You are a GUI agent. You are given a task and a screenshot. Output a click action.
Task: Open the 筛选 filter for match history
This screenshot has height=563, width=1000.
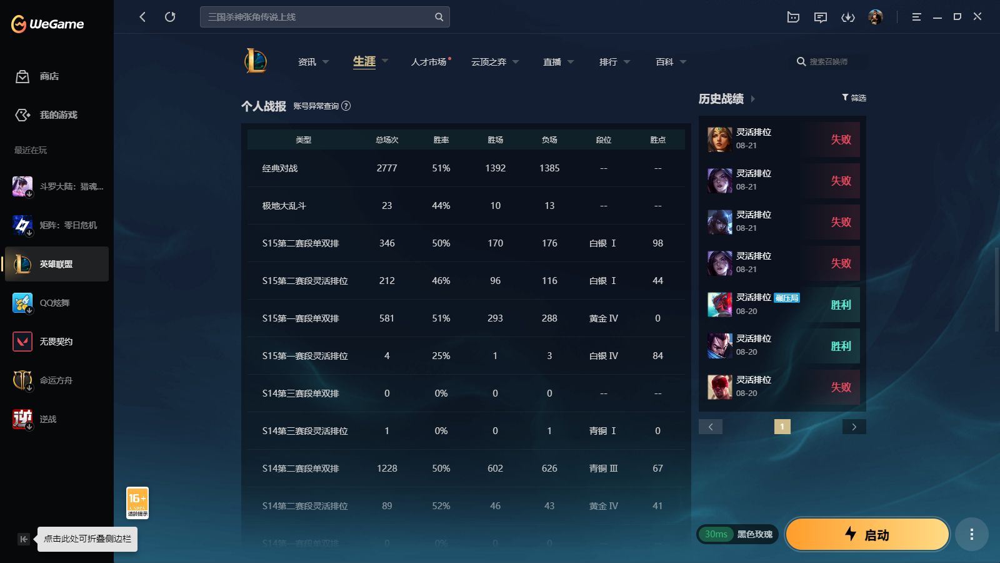click(x=854, y=98)
